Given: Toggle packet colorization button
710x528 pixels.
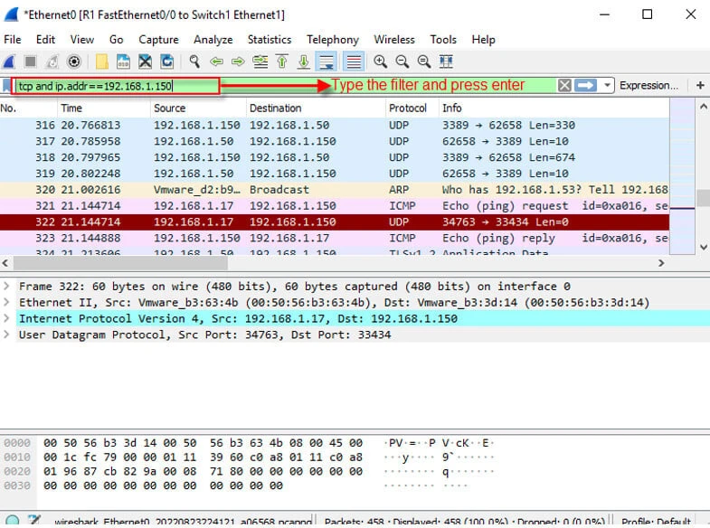Looking at the screenshot, I should point(354,61).
